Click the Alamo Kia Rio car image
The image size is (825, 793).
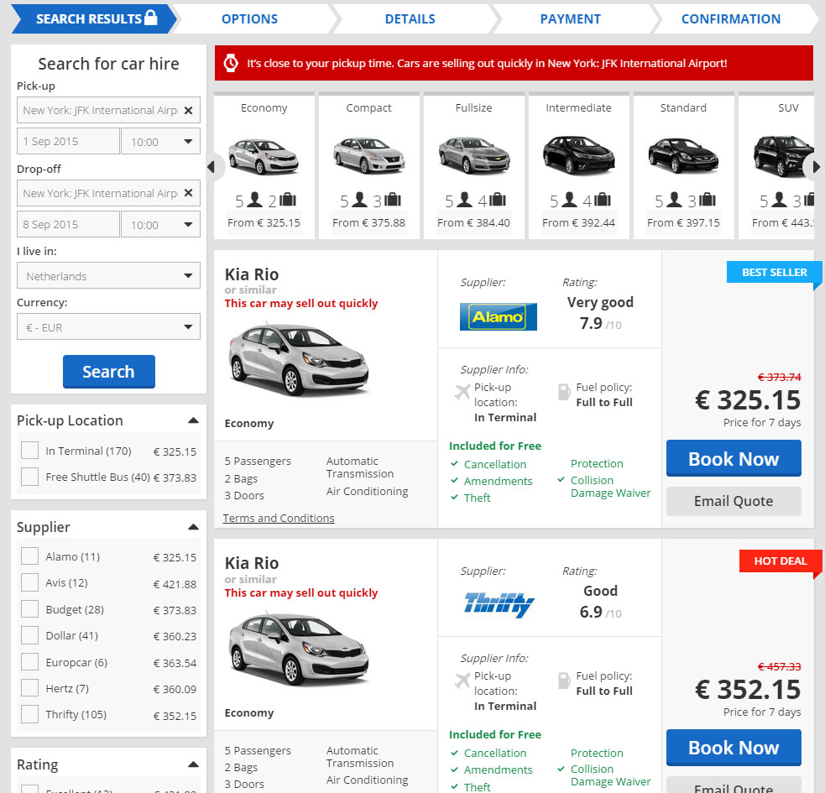298,360
